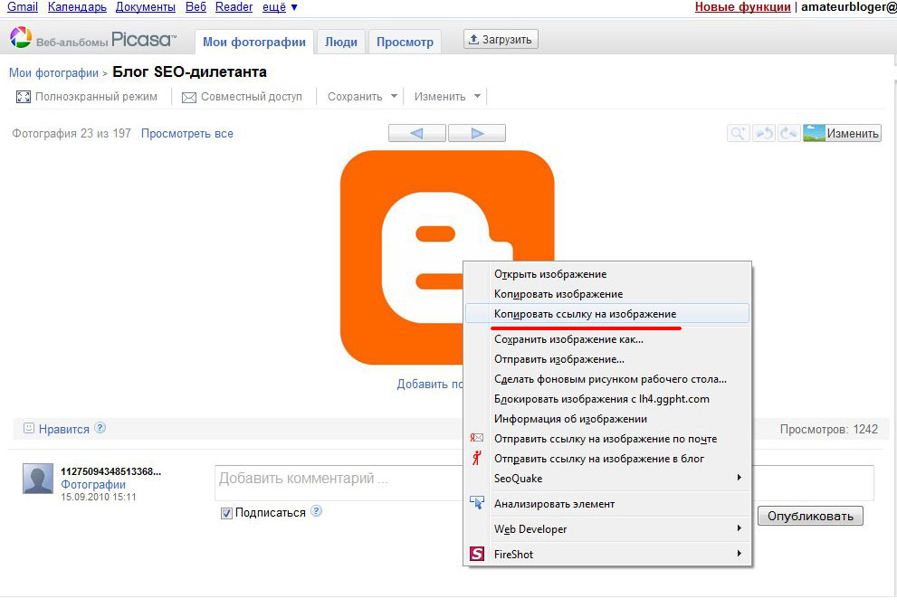Select Отправить ссылку на изображение по почте
This screenshot has width=897, height=608.
pyautogui.click(x=607, y=439)
